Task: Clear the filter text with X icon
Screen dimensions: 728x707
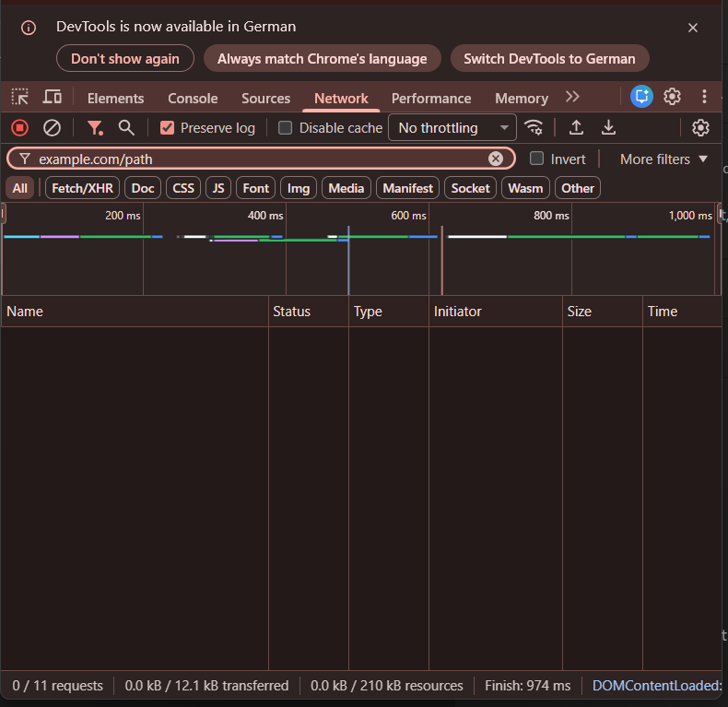Action: pyautogui.click(x=496, y=159)
